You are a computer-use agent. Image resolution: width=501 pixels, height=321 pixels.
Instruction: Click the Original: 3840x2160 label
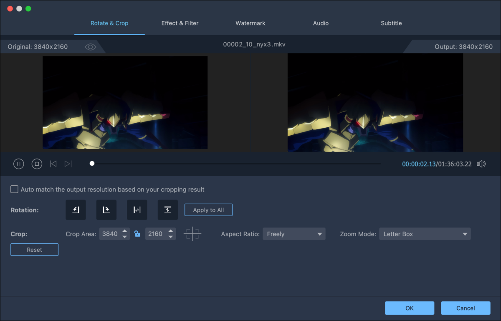tap(38, 47)
